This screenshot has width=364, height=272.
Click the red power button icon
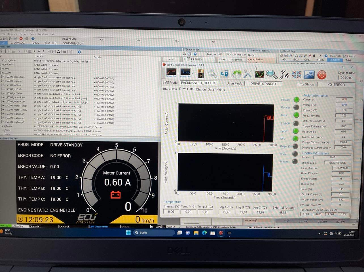(321, 75)
